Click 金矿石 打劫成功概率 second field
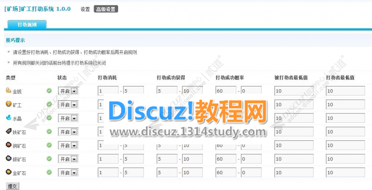Viewport: 372px width, 190px height. 251,172
